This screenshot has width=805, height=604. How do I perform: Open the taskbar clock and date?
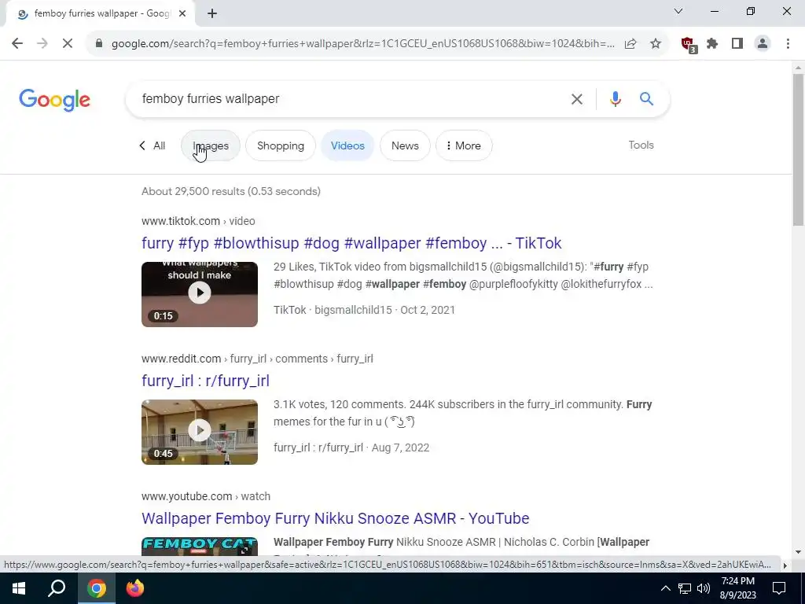point(737,588)
